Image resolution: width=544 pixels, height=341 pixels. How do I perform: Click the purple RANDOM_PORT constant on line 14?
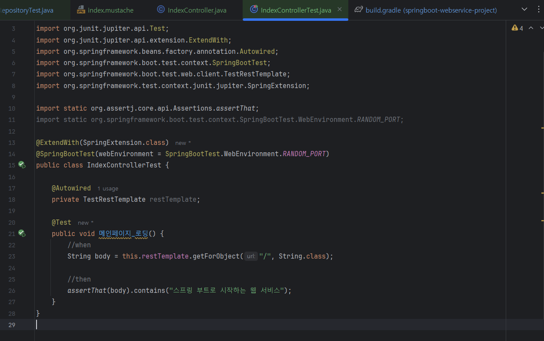tap(304, 154)
